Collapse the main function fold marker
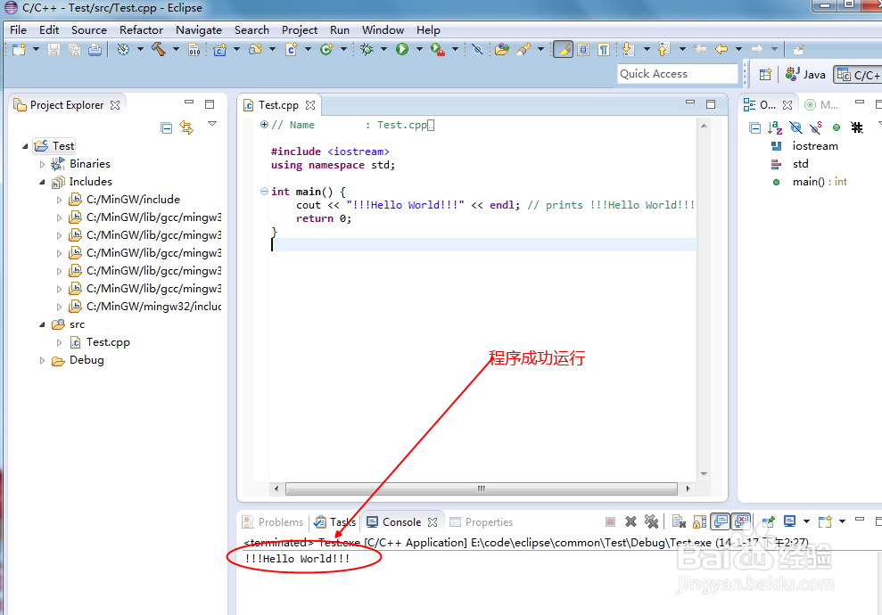The image size is (882, 615). 264,191
